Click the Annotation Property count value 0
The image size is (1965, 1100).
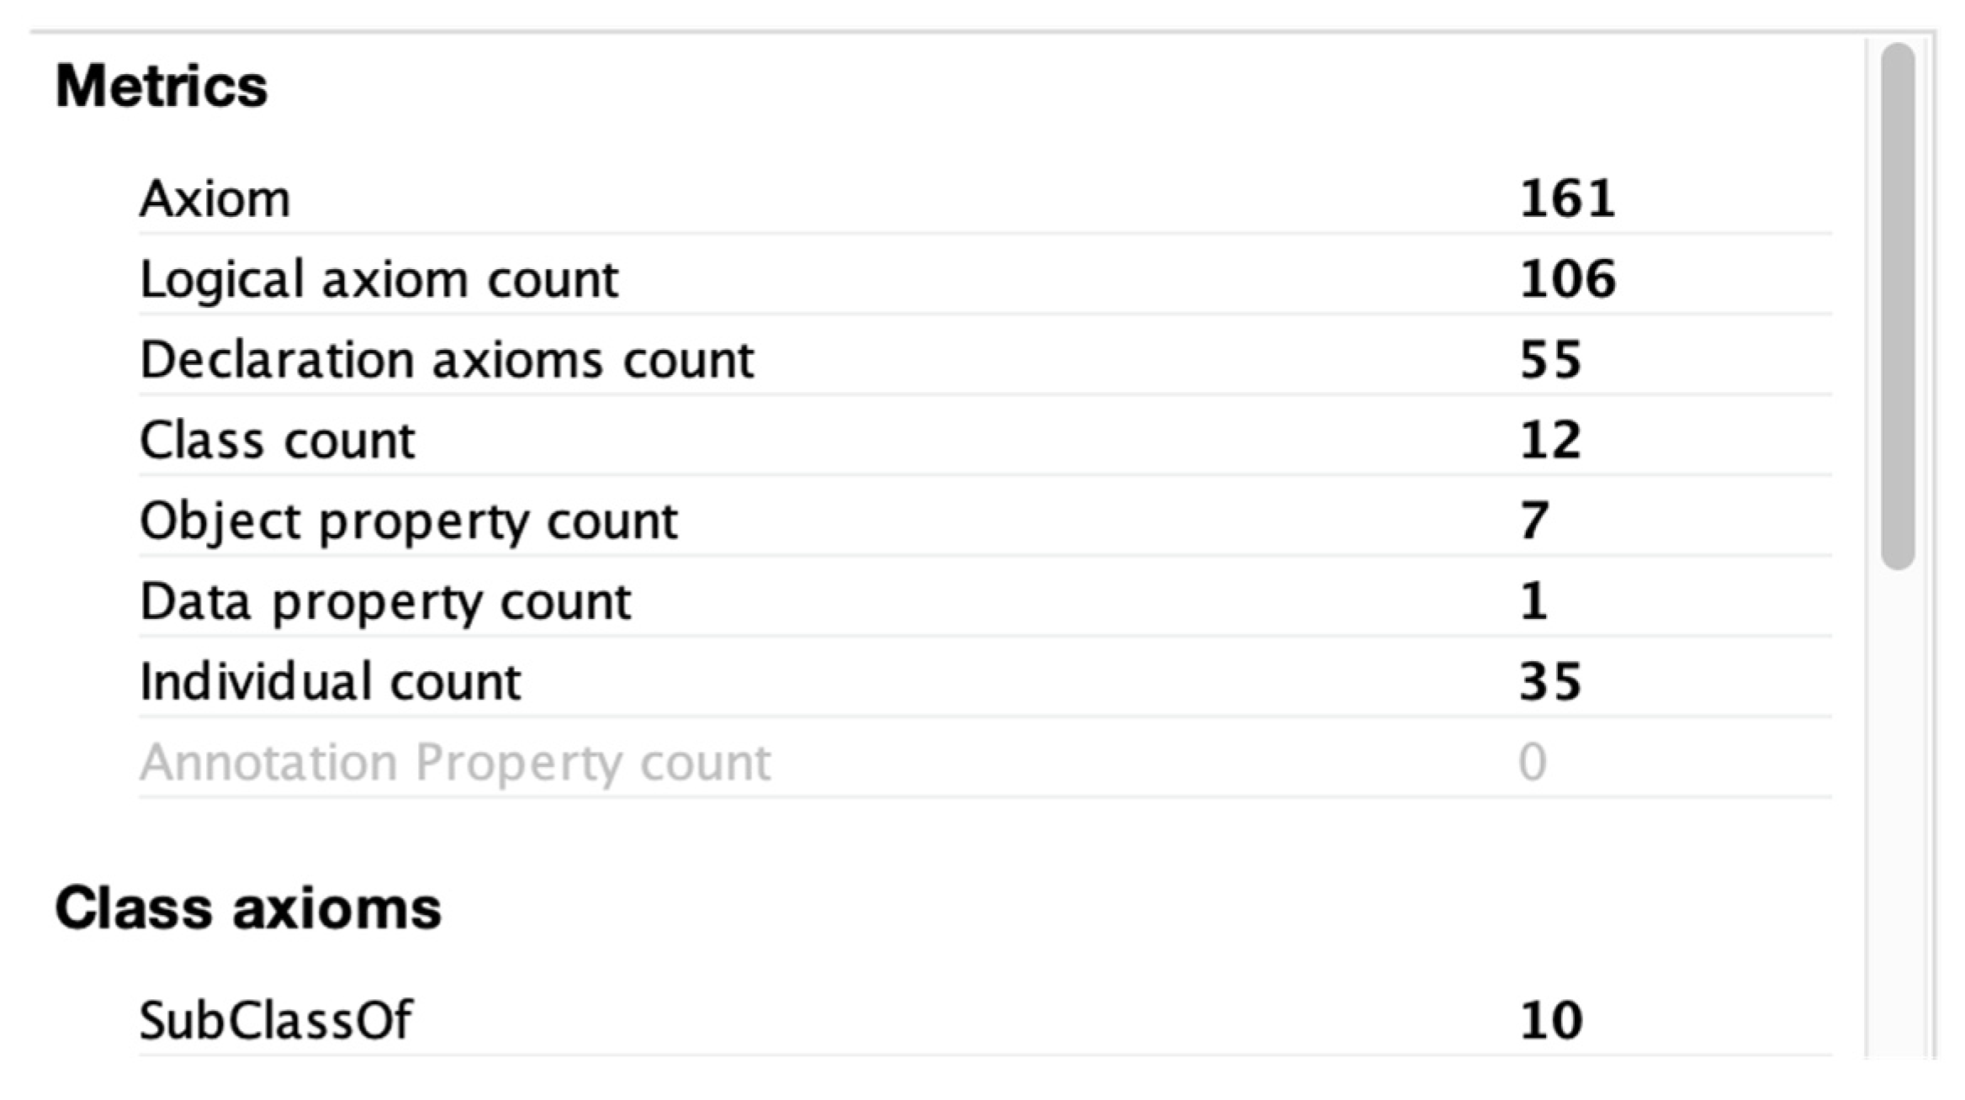click(1533, 762)
